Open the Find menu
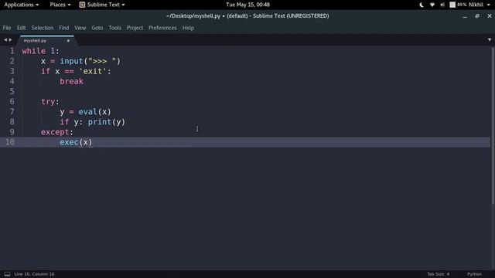The width and height of the screenshot is (495, 278). pyautogui.click(x=63, y=28)
